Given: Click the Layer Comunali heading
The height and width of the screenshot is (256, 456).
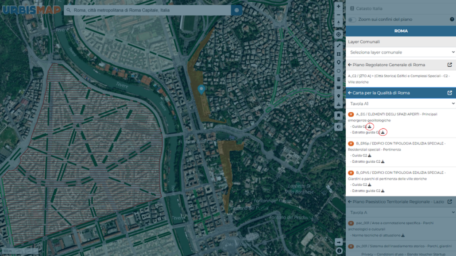Looking at the screenshot, I should coord(364,42).
